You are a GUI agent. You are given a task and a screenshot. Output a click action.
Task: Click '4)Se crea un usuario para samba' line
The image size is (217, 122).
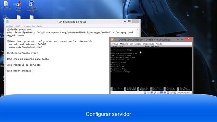click(27, 59)
